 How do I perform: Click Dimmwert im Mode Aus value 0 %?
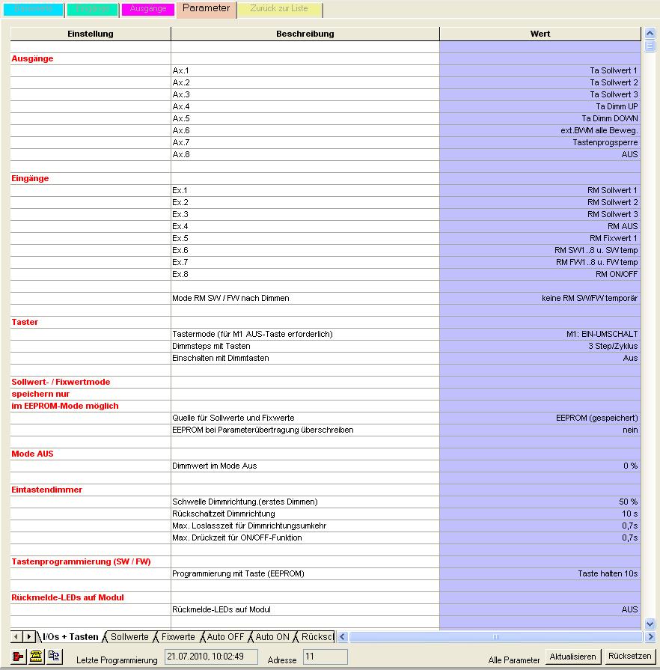pos(540,466)
